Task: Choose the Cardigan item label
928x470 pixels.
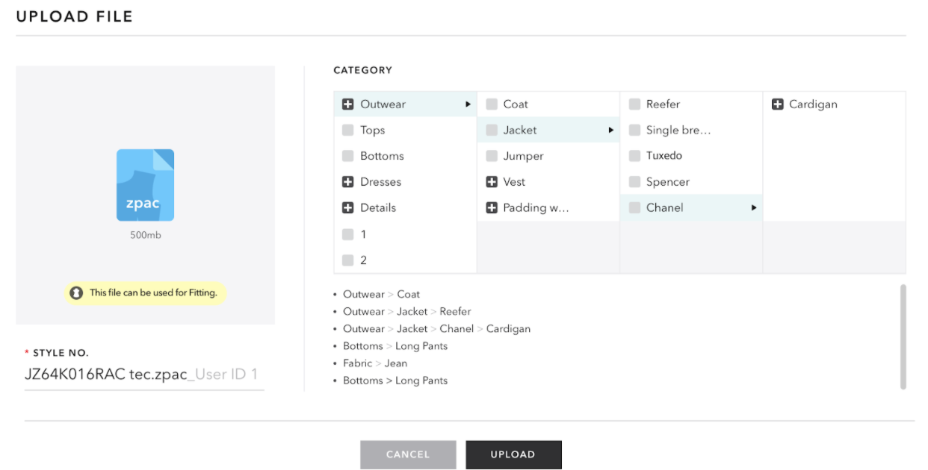Action: click(813, 104)
